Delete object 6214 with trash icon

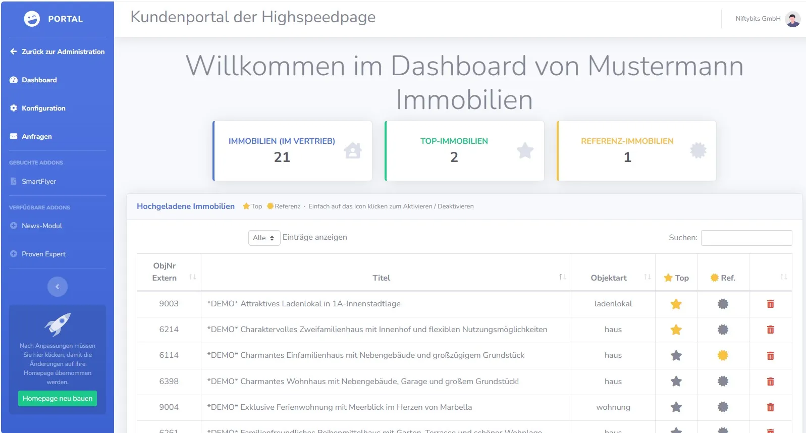coord(770,330)
